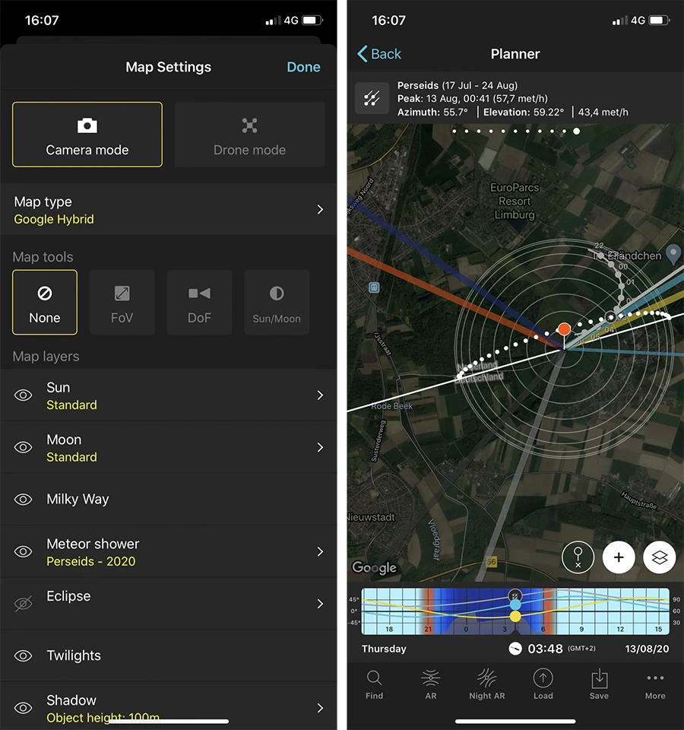Open the AR tab

[x=431, y=684]
